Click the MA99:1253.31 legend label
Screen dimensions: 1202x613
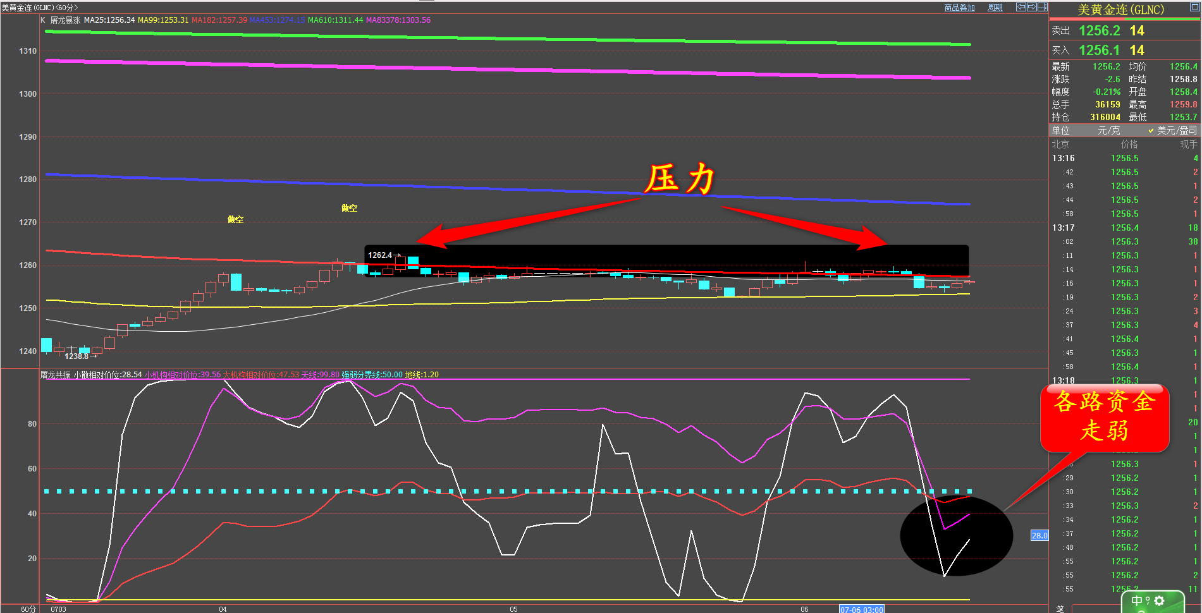click(x=163, y=20)
